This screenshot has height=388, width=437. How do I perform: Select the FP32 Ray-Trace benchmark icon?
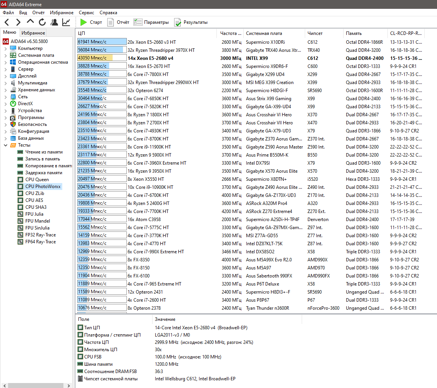[x=20, y=234]
